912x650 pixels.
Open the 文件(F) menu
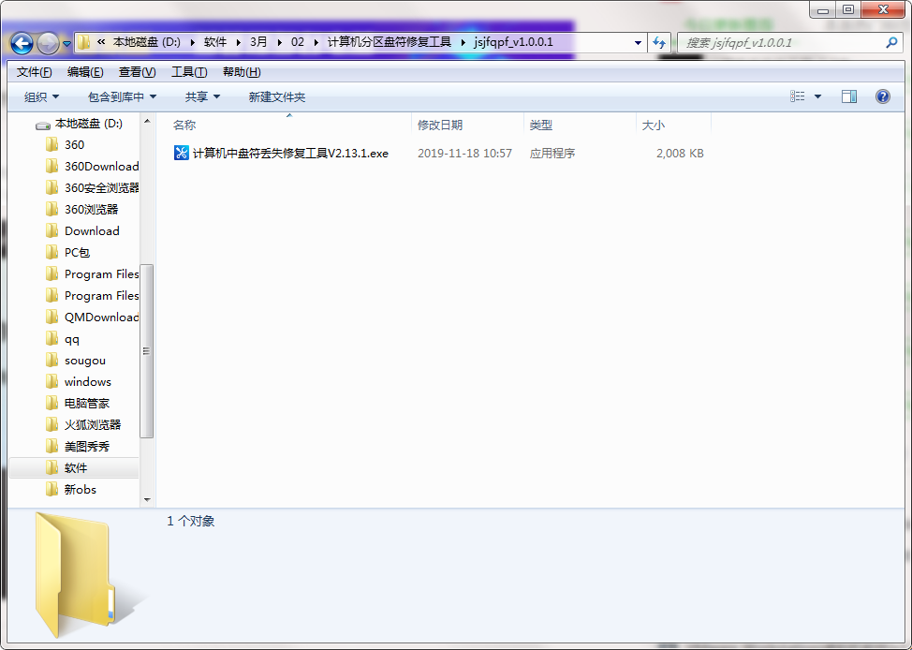pos(35,71)
